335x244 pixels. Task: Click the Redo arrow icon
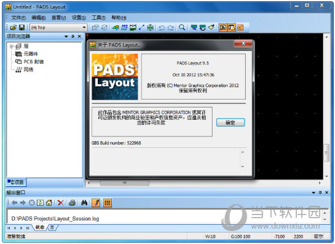(x=170, y=27)
